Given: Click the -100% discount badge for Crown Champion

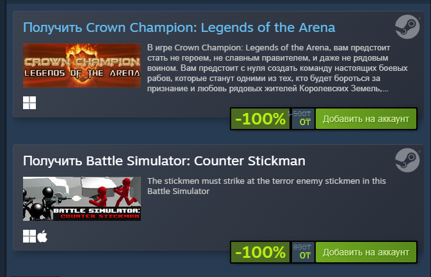Looking at the screenshot, I should click(260, 119).
